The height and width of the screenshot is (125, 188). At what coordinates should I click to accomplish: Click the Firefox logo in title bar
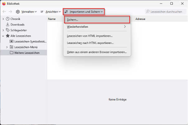(4, 4)
